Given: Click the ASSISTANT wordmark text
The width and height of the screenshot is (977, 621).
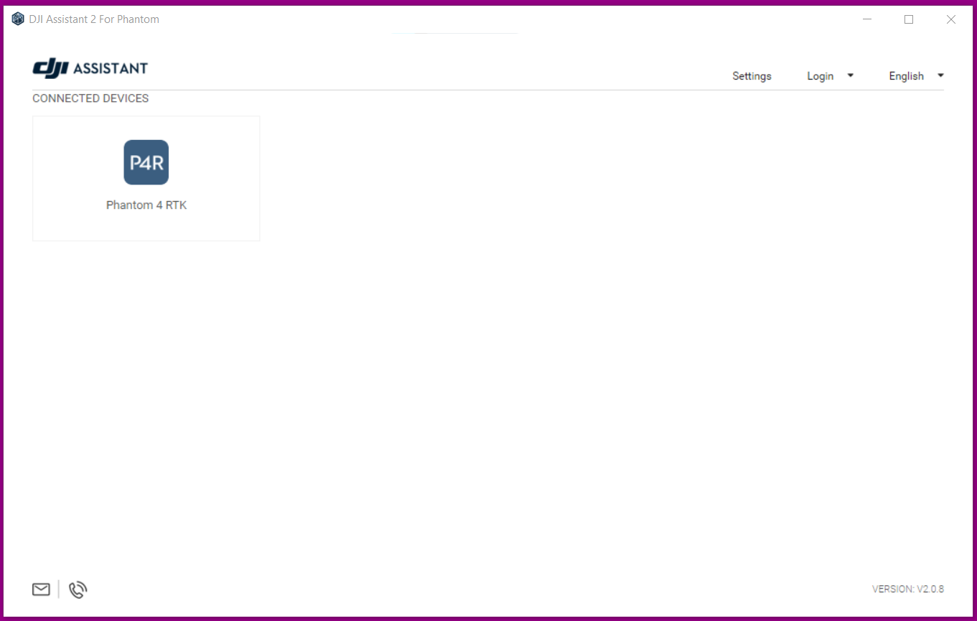Looking at the screenshot, I should [x=111, y=68].
